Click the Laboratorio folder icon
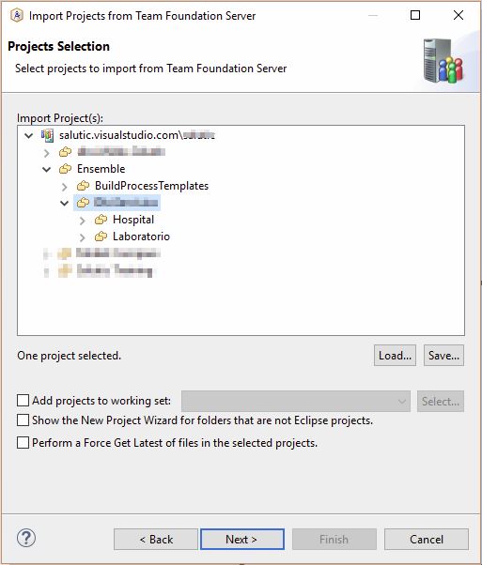This screenshot has width=482, height=565. 101,237
